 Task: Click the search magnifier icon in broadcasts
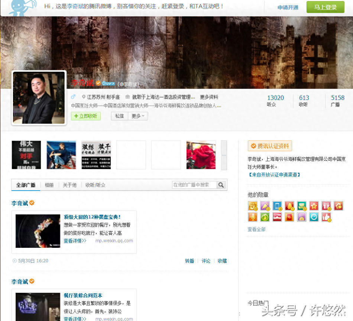(x=221, y=185)
